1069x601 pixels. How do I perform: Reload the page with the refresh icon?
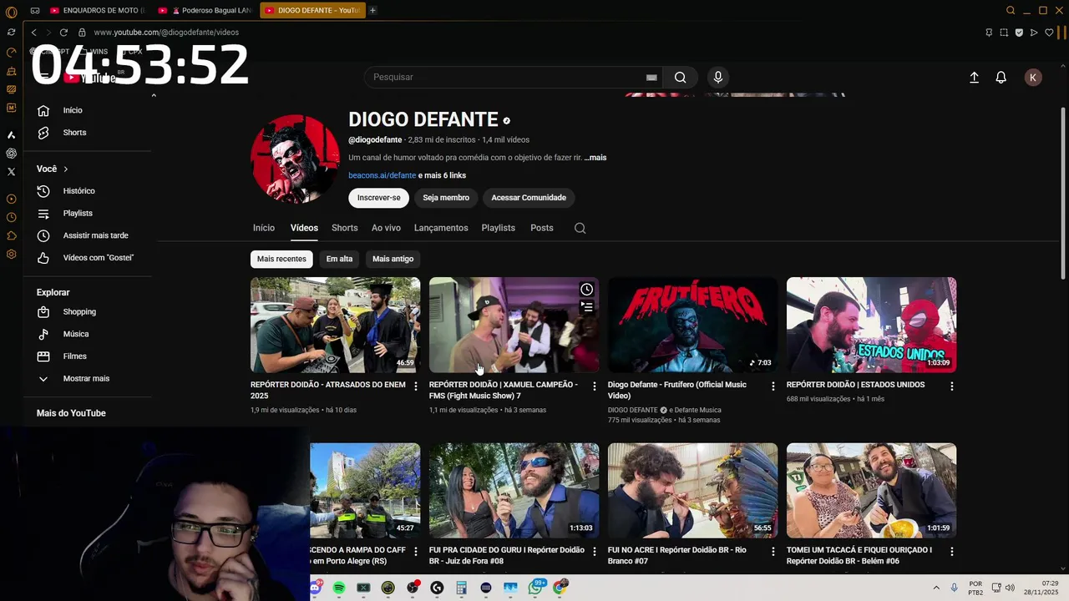pos(63,33)
